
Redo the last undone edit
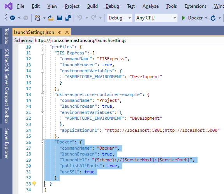tap(93, 18)
